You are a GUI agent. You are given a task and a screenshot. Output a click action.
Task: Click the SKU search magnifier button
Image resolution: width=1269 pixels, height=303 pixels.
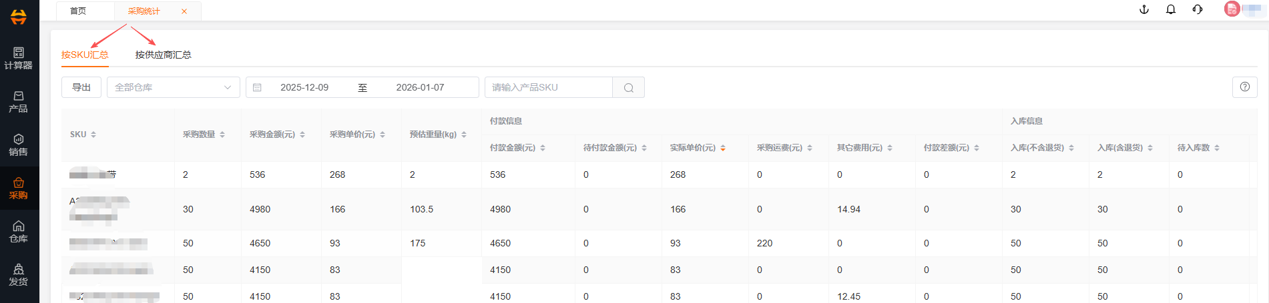[628, 88]
